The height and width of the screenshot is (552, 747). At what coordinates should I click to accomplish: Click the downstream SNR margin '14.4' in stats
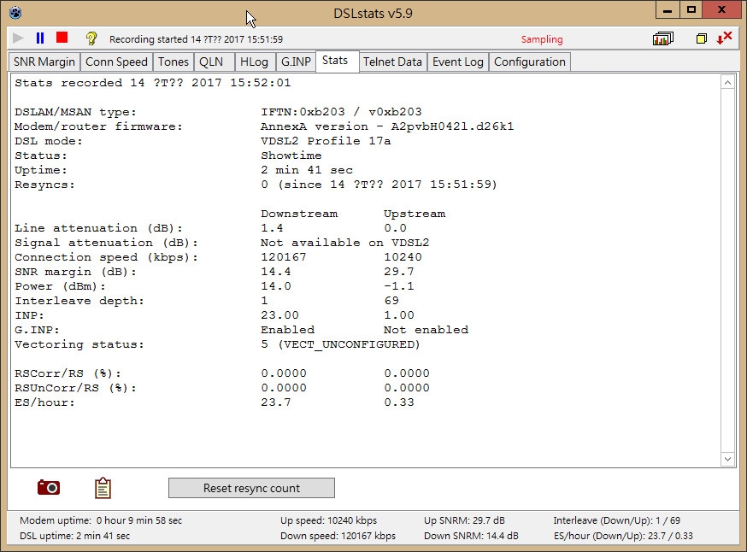click(276, 272)
